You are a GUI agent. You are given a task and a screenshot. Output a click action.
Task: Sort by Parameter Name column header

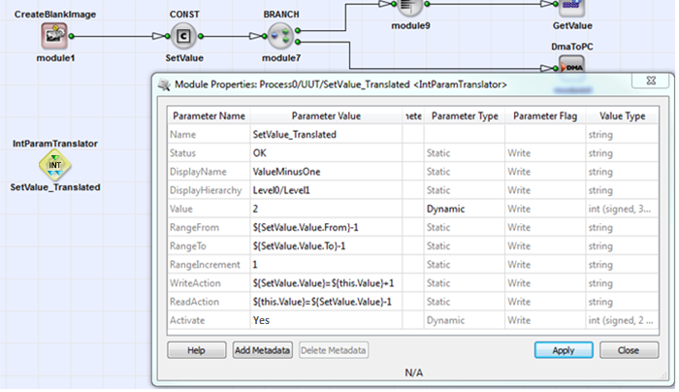pyautogui.click(x=206, y=115)
